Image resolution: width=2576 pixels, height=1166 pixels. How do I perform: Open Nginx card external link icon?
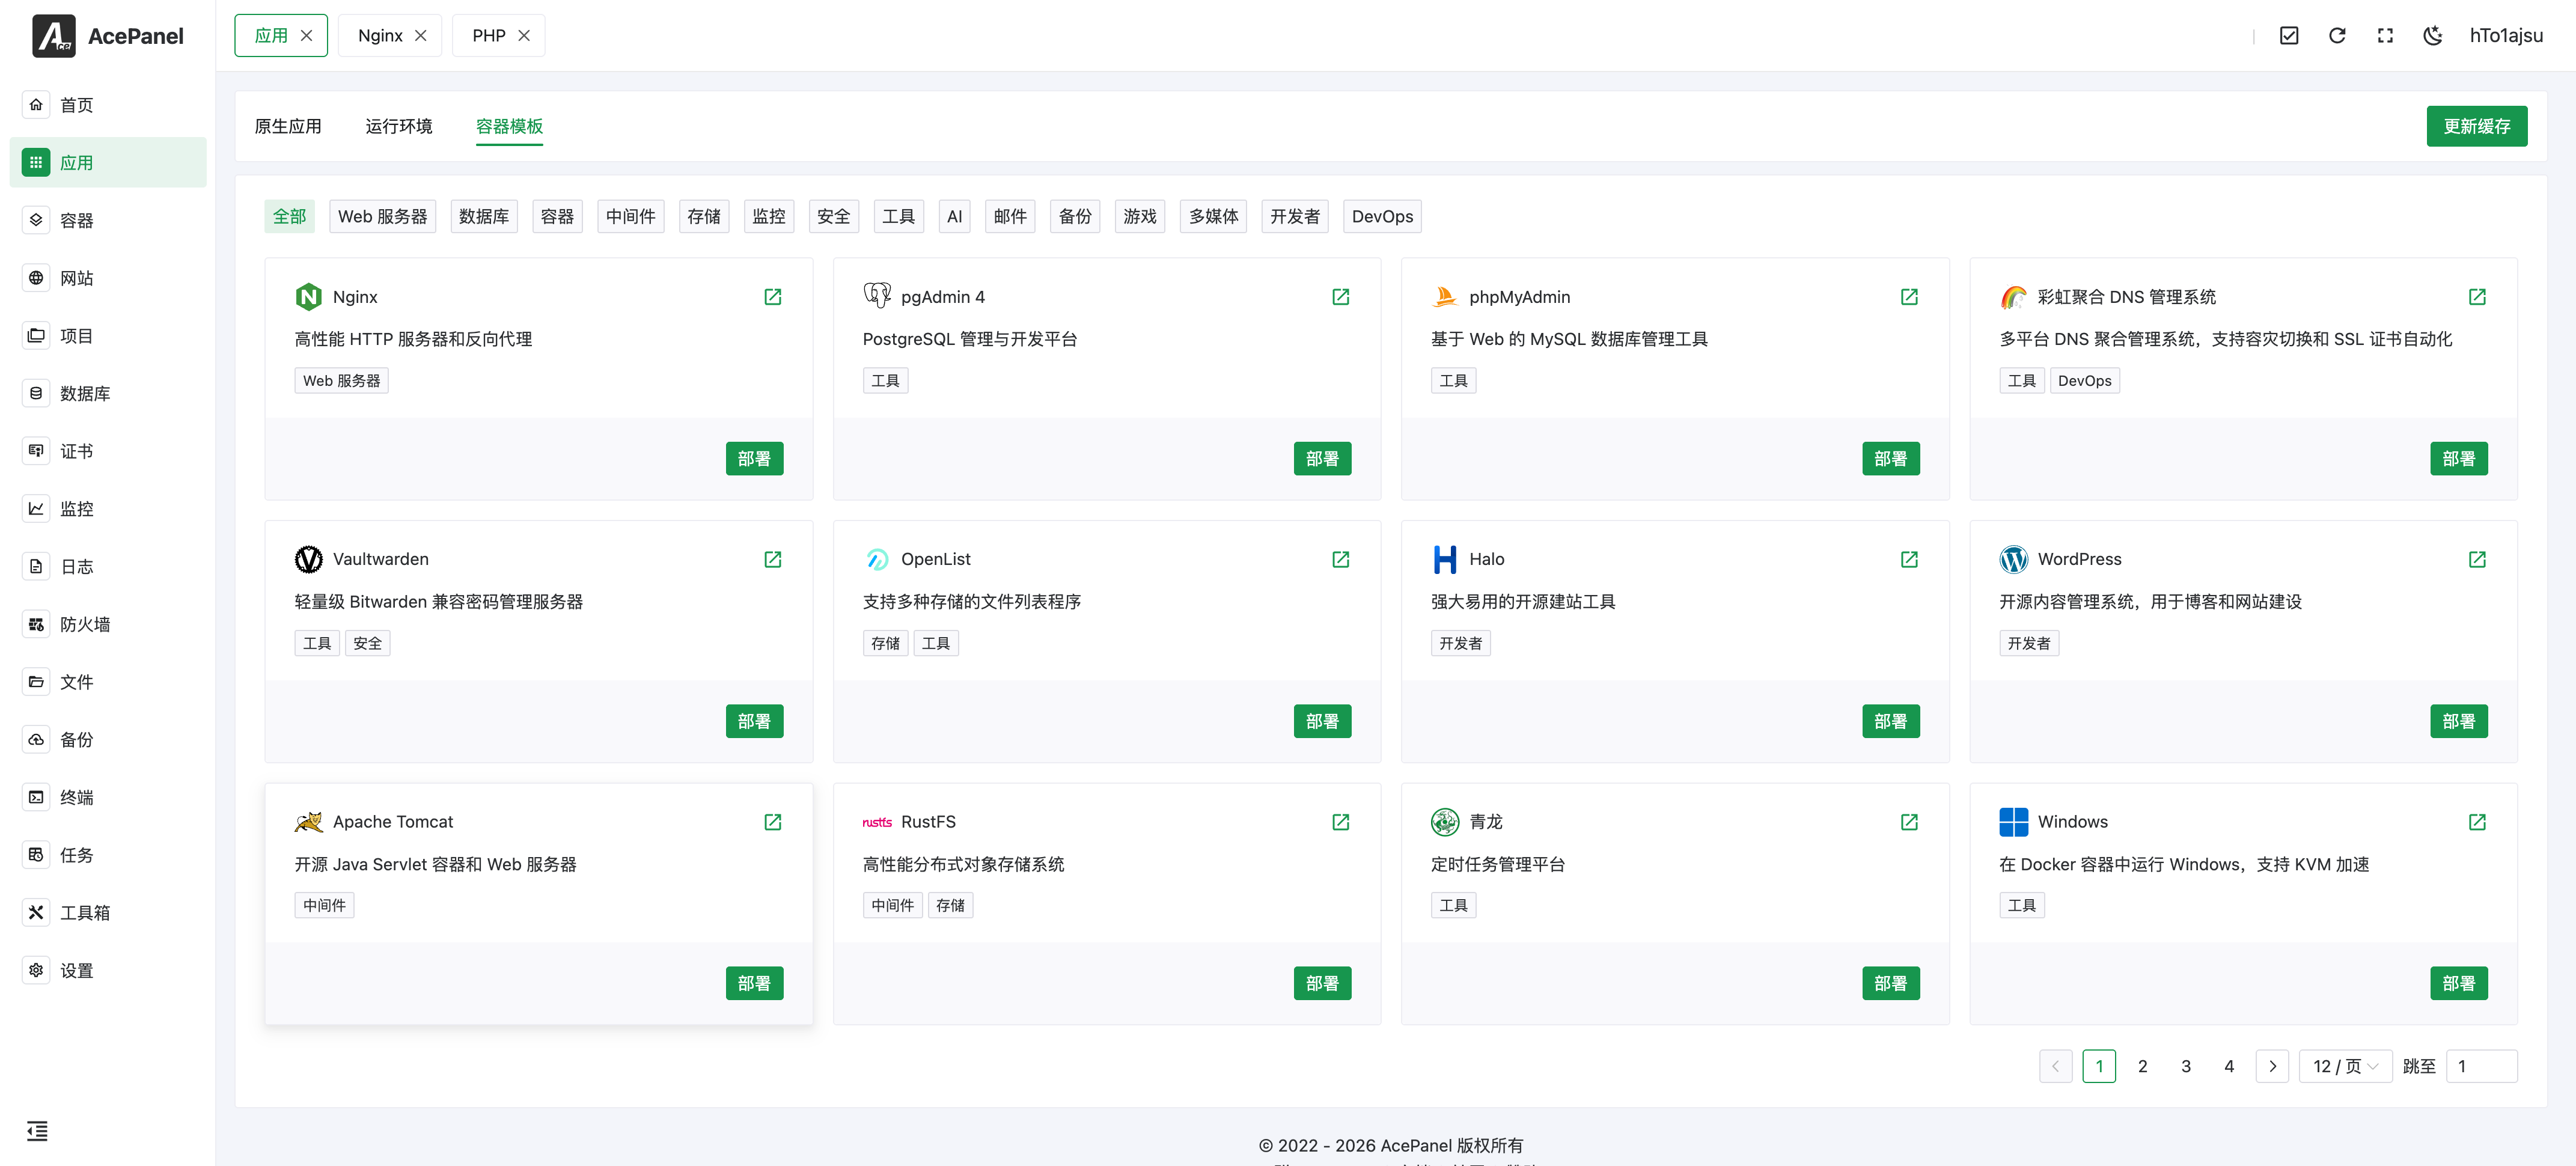pos(772,297)
